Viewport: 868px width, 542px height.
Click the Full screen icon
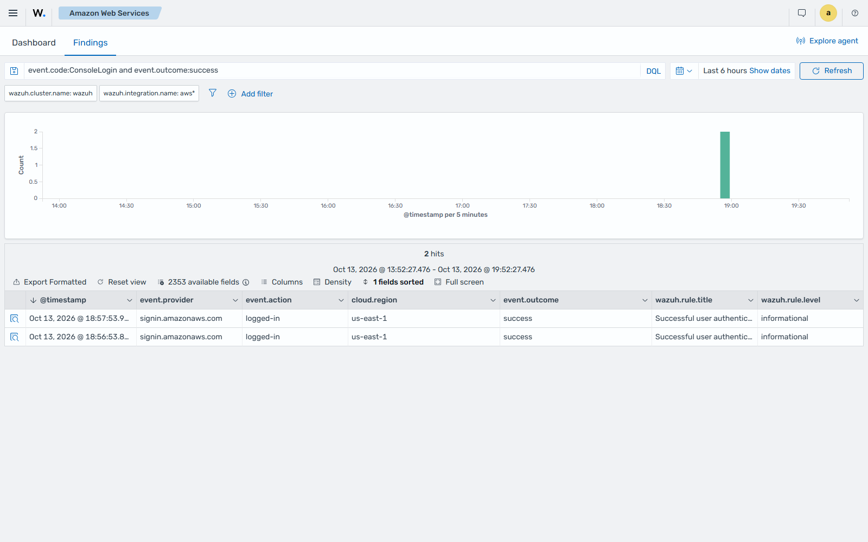(438, 282)
